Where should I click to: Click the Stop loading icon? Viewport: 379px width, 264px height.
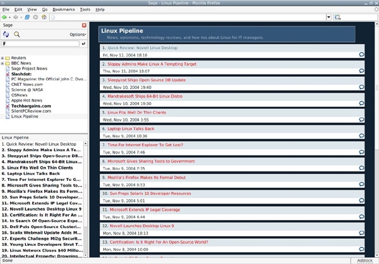[35, 17]
